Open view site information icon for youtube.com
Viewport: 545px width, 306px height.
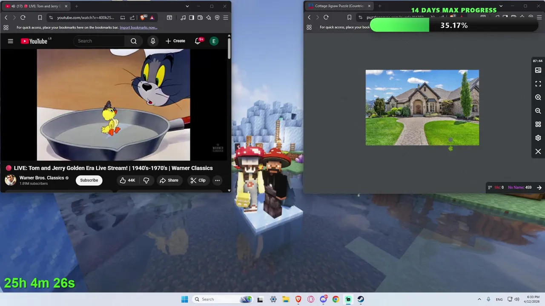[51, 17]
